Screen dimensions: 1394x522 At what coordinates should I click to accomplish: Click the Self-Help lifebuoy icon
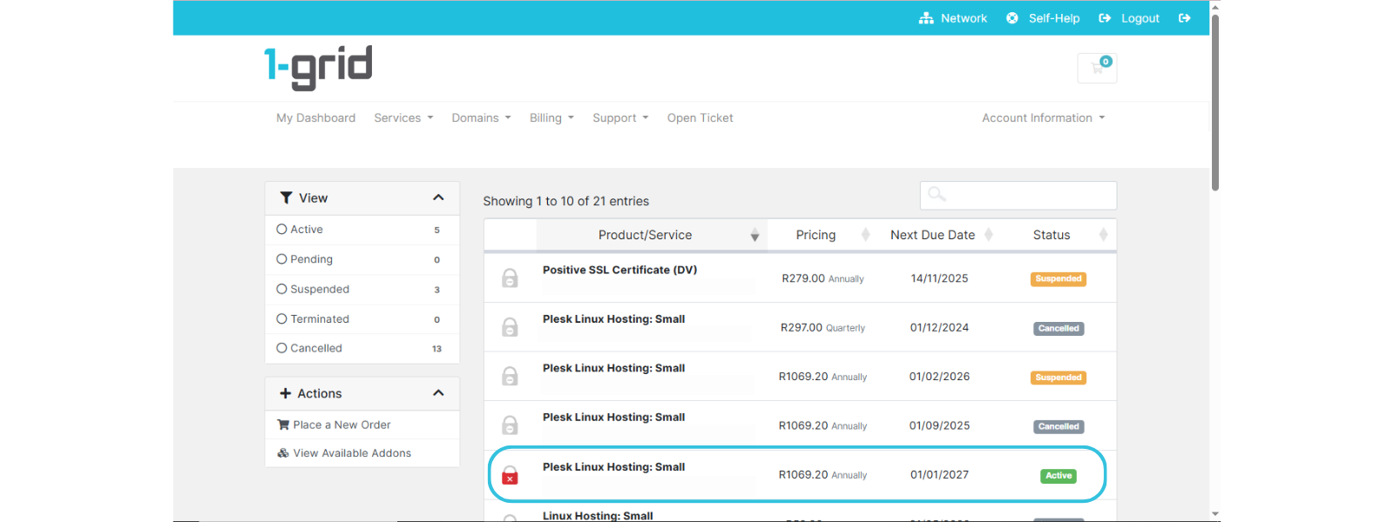point(1012,18)
